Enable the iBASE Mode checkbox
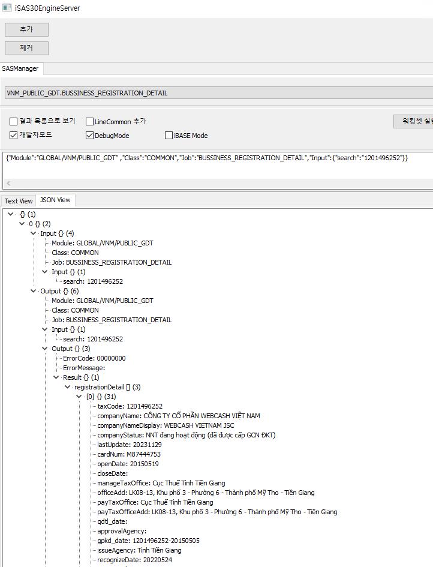This screenshot has height=567, width=433. (x=169, y=135)
